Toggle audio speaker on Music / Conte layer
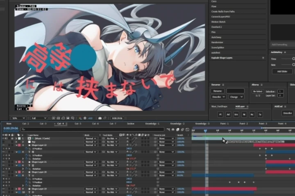Viewport: 295px width, 196px height. [x=6, y=138]
